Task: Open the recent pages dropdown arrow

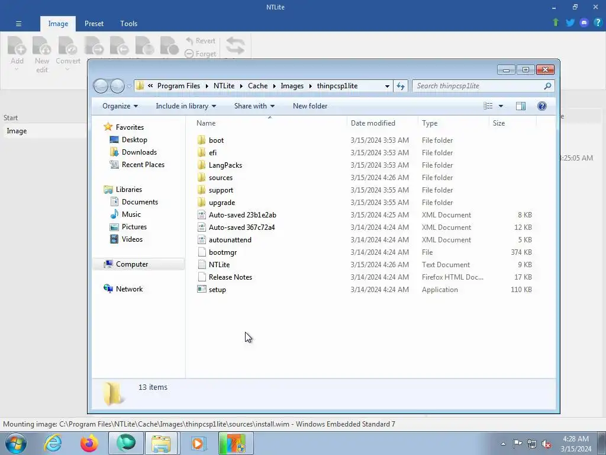Action: click(129, 86)
